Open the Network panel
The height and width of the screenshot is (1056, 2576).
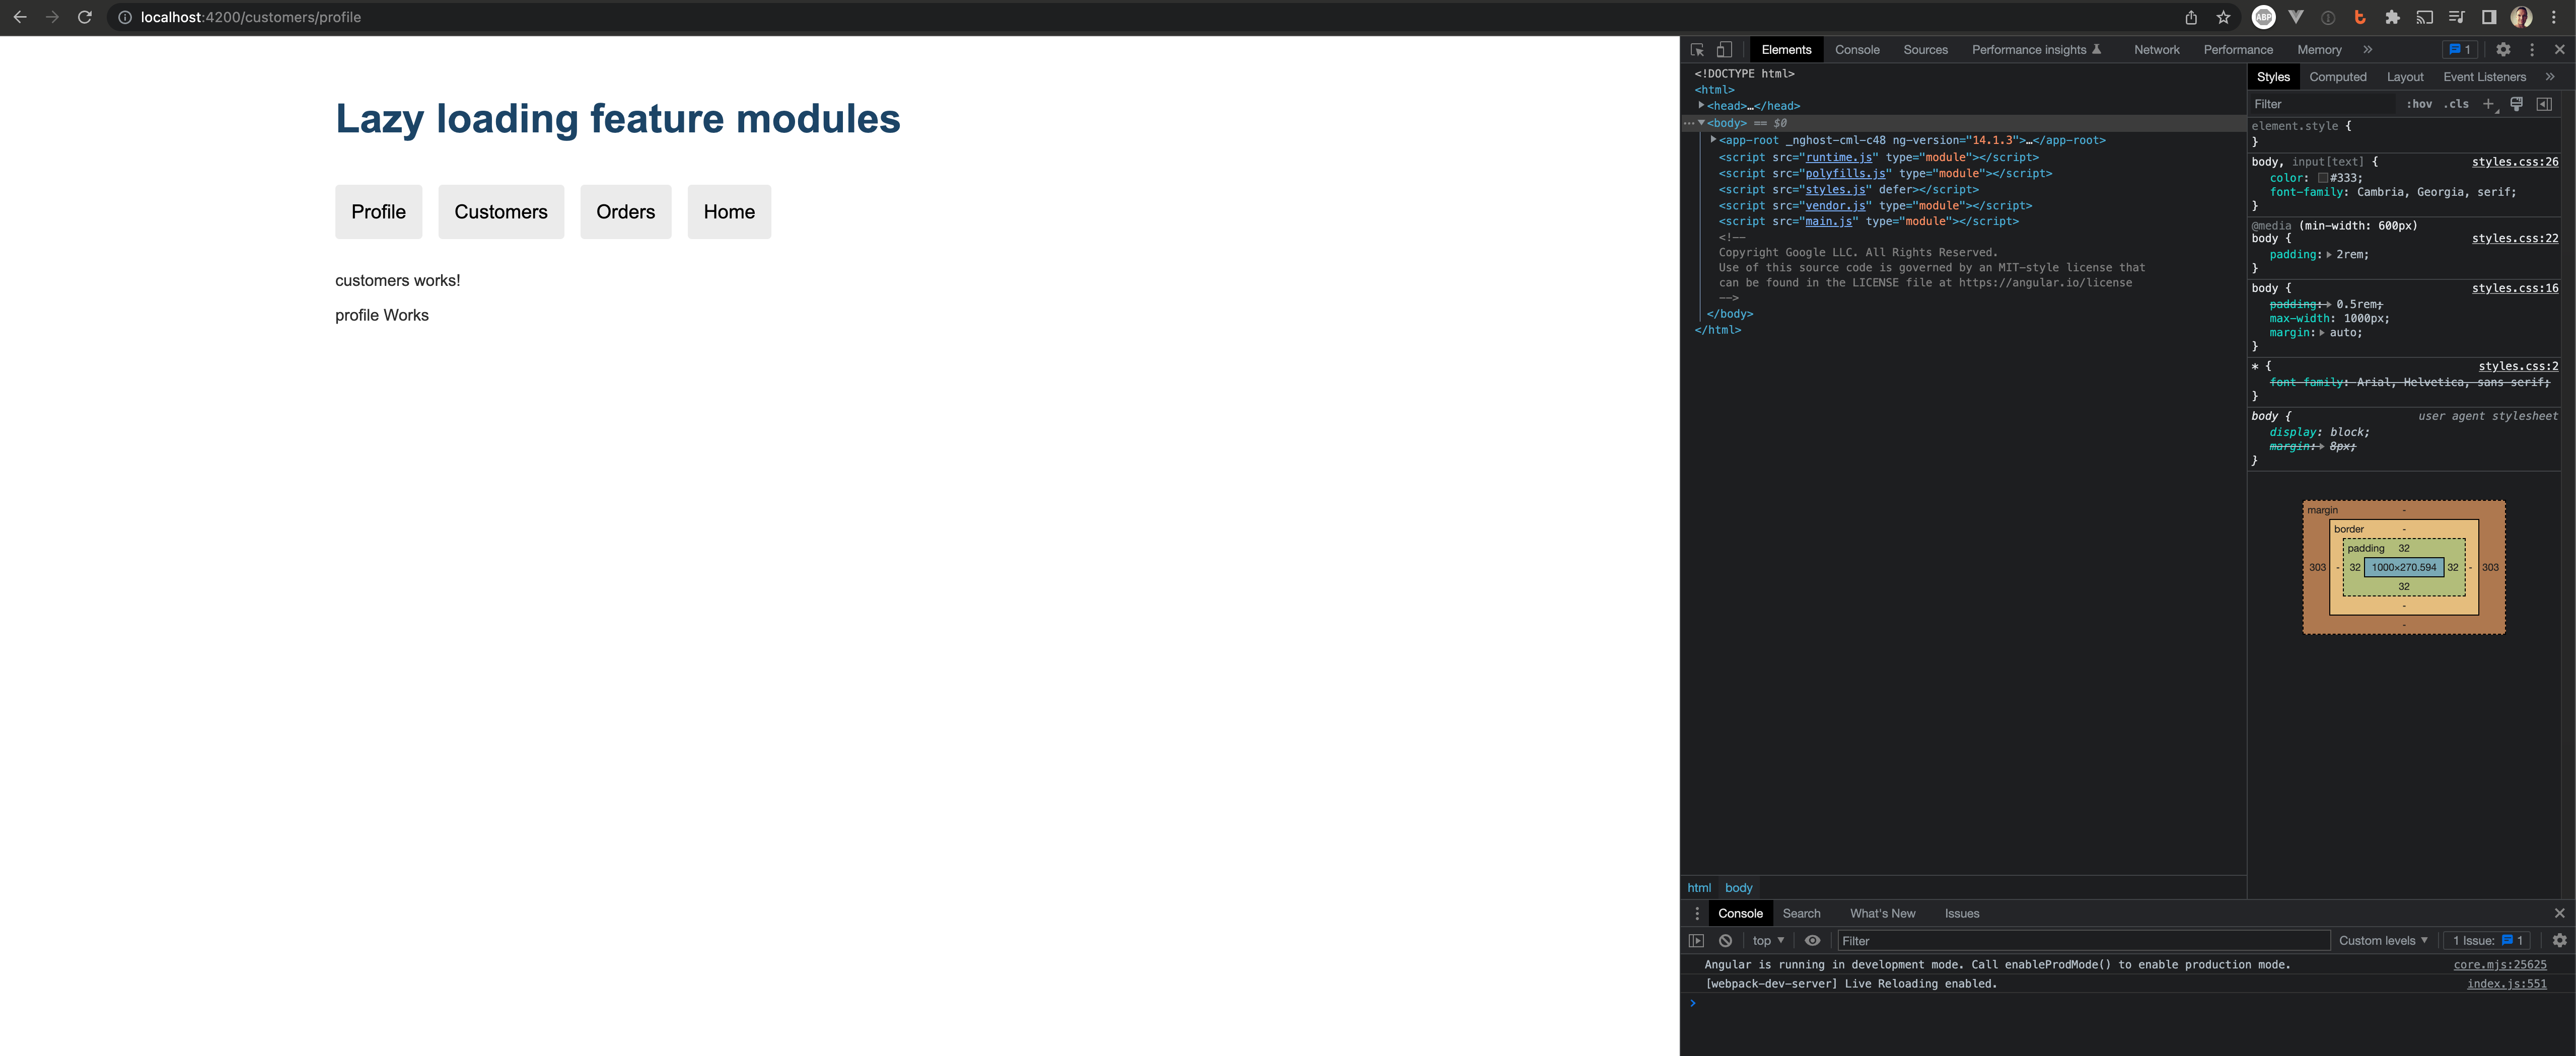point(2156,49)
